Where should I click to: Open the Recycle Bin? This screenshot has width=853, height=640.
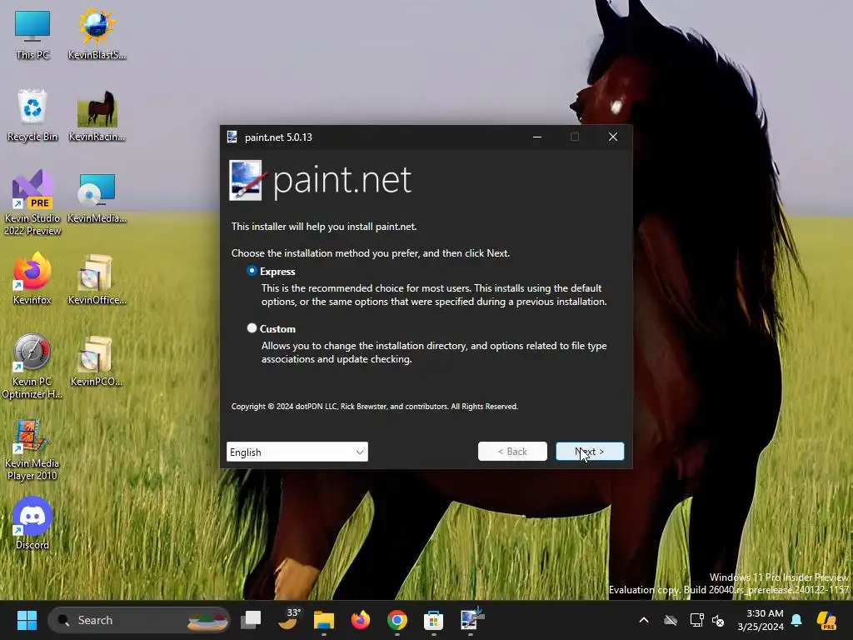click(32, 115)
